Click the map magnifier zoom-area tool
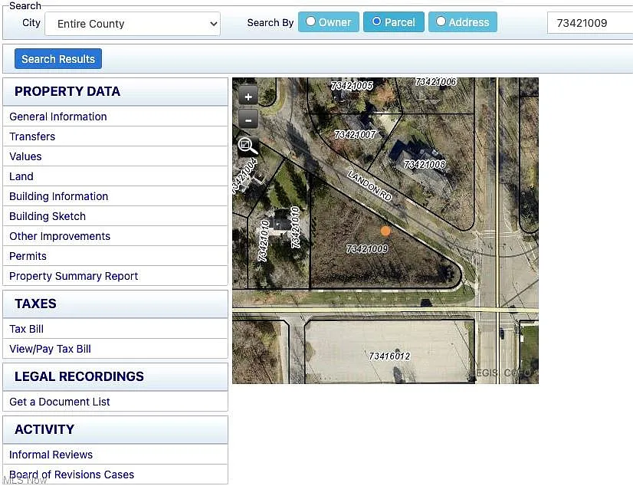The image size is (633, 486). (248, 146)
